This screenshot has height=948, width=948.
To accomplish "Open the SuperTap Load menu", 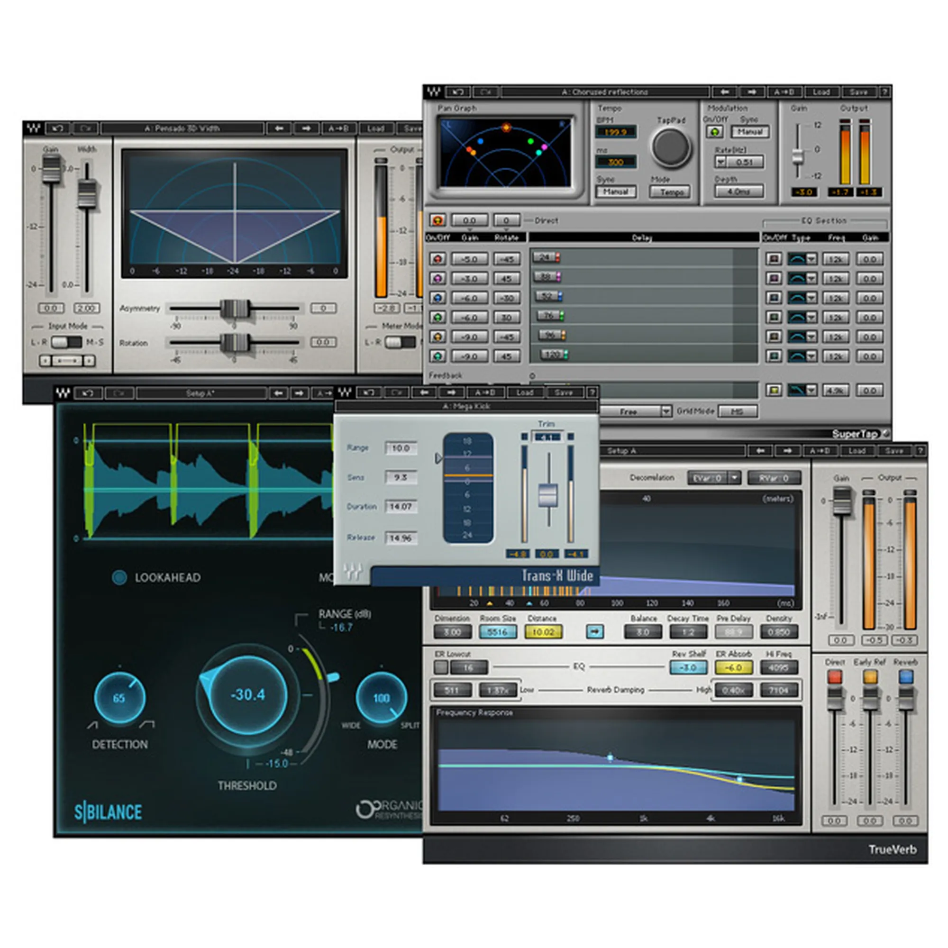I will tap(821, 92).
